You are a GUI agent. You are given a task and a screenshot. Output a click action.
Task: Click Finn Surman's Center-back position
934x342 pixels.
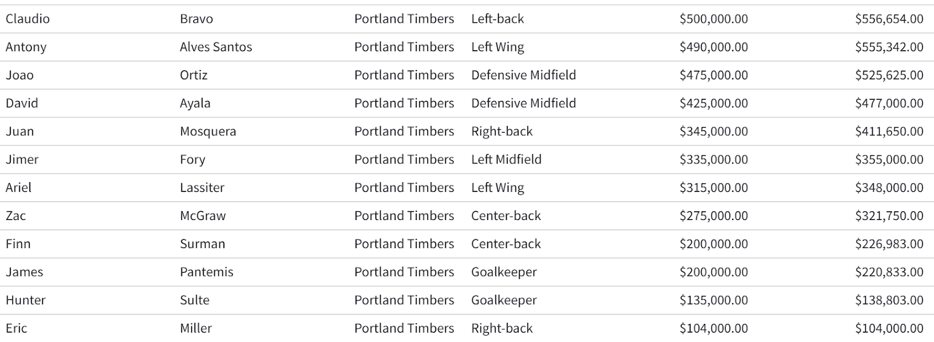coord(506,244)
